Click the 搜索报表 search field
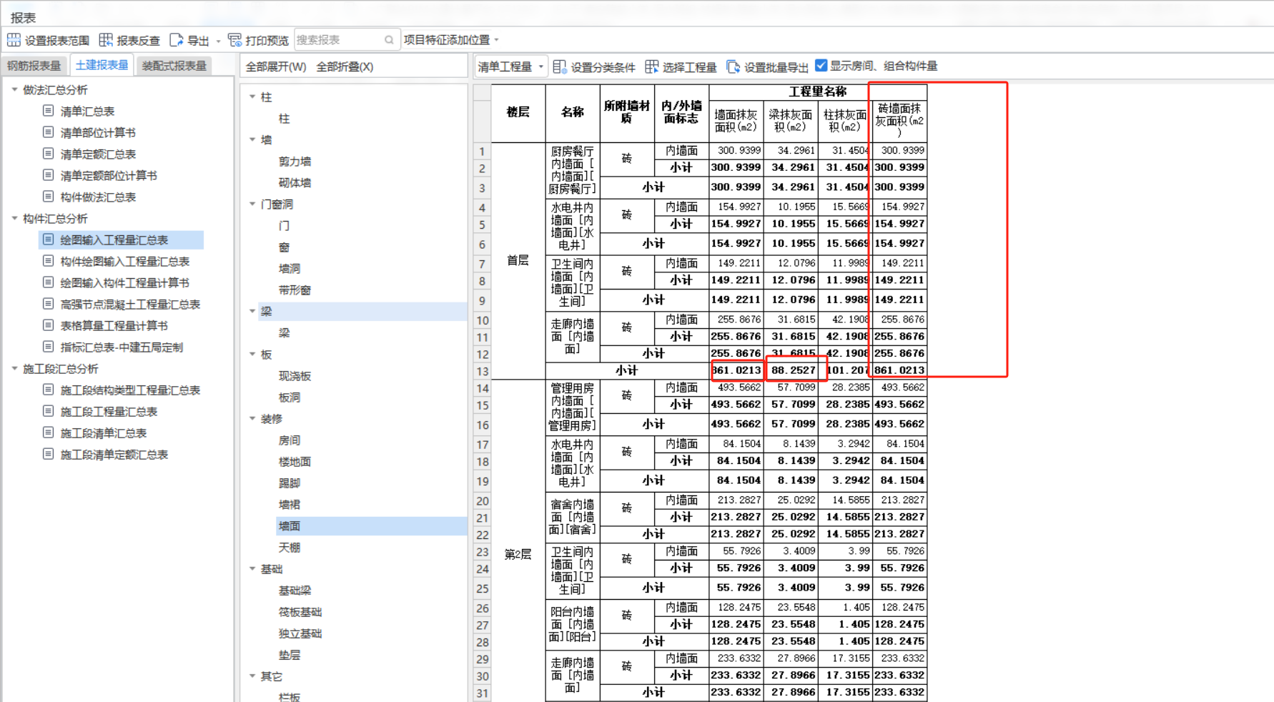Screen dimensions: 1274x702 point(346,40)
